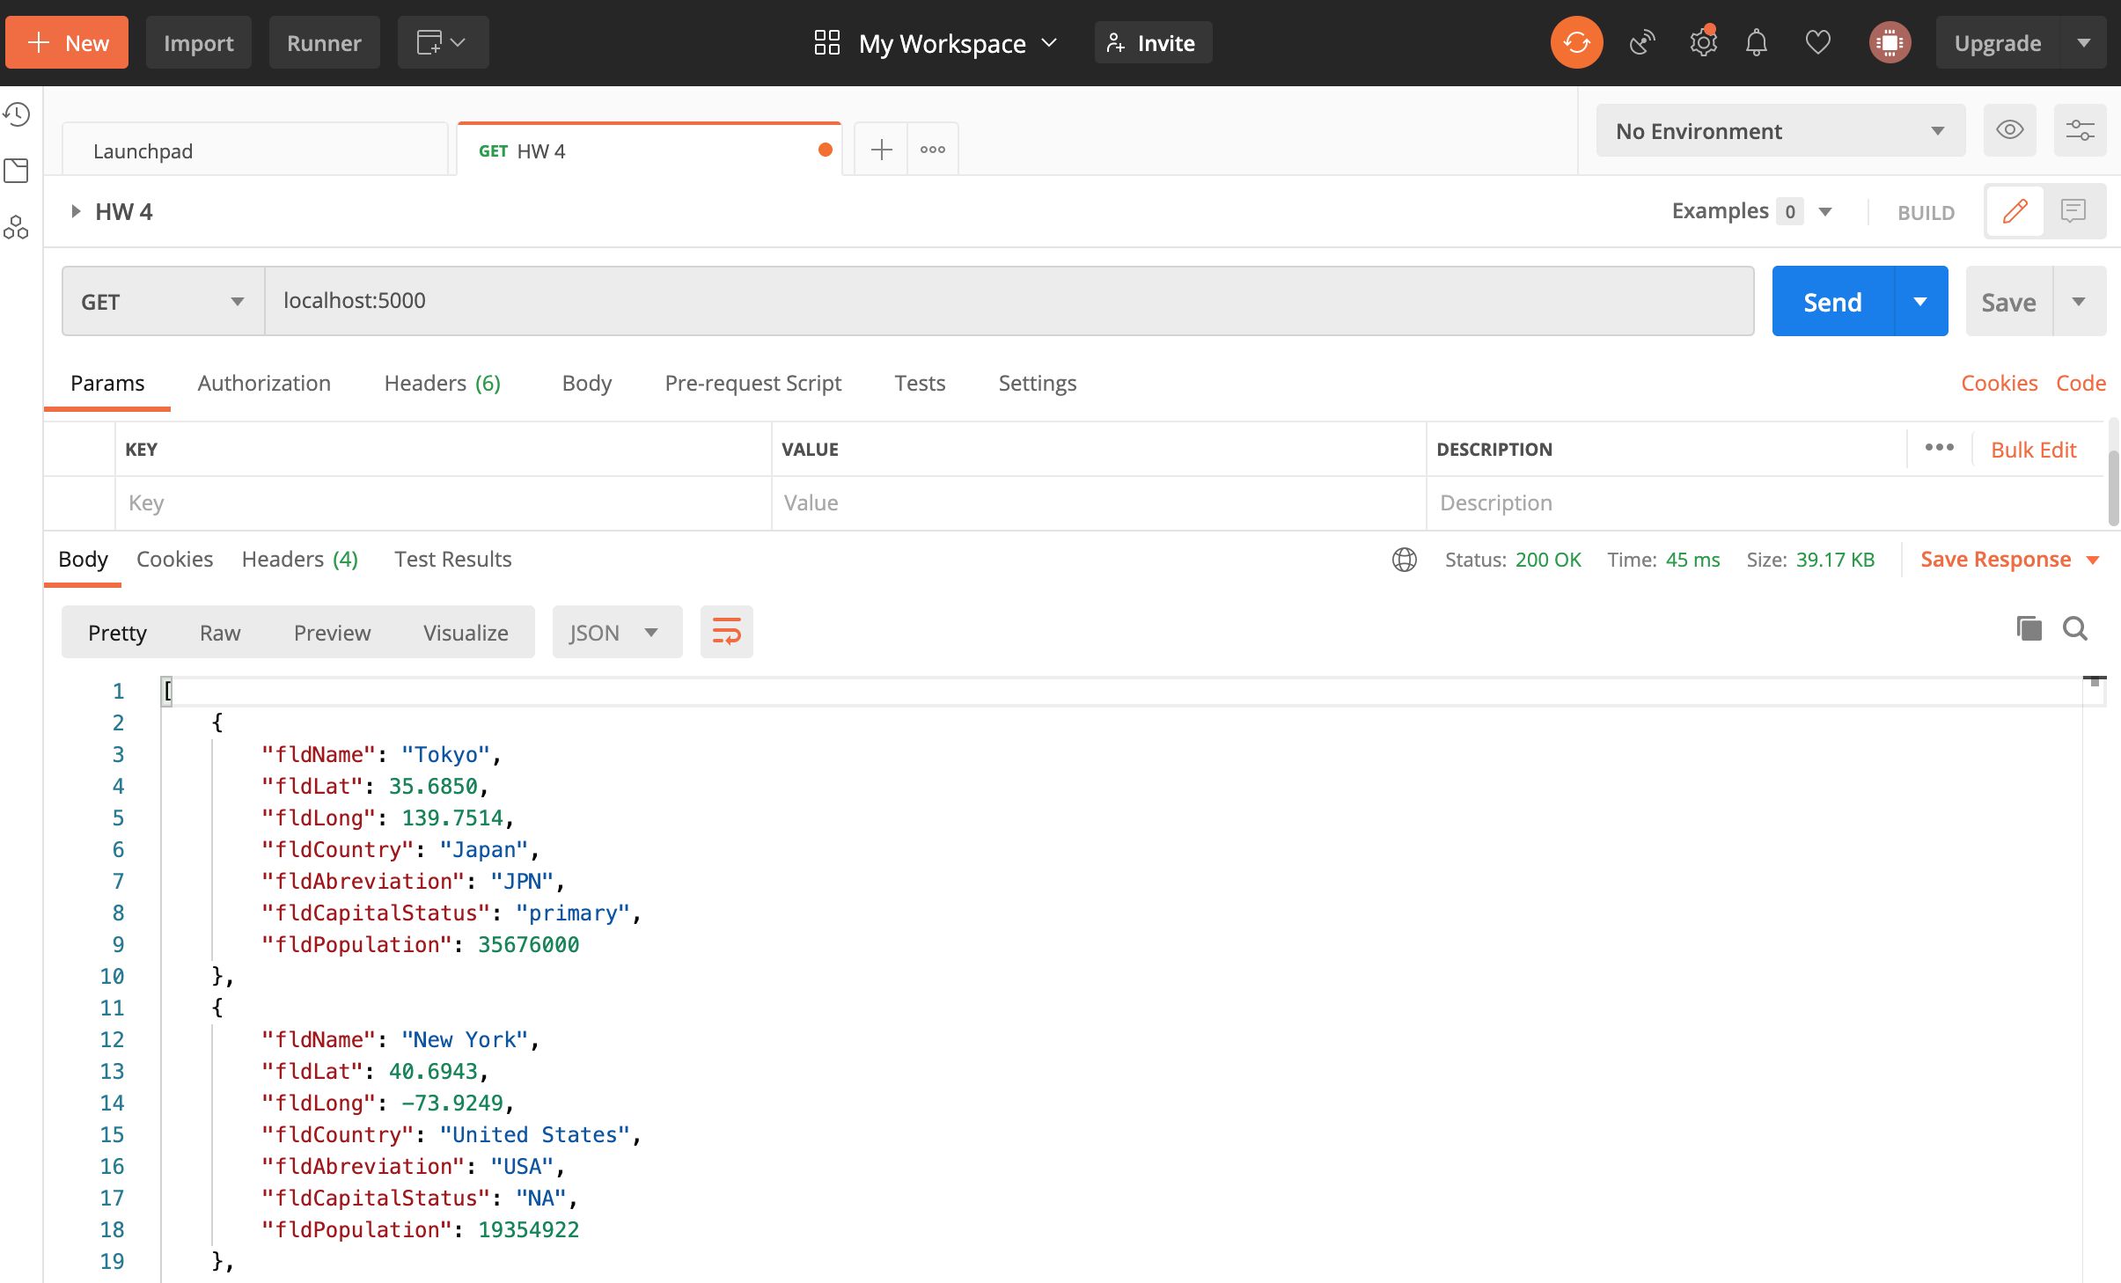This screenshot has width=2121, height=1283.
Task: Click the search icon in response body
Action: [2075, 634]
